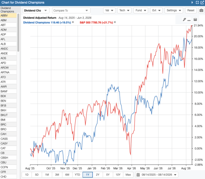Open the Settings dropdown
Viewport: 205px width, 179px height.
174,10
